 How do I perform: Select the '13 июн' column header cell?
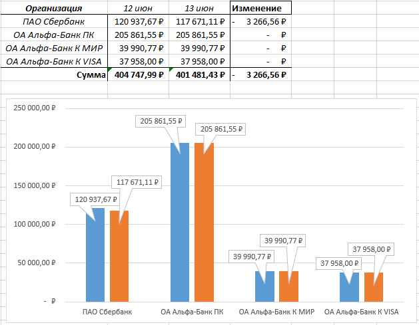[199, 8]
